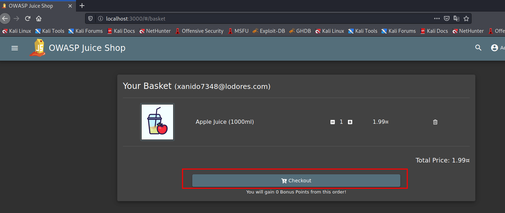Click the xanido7348@lodores.com email text
The image size is (505, 213).
pyautogui.click(x=222, y=86)
